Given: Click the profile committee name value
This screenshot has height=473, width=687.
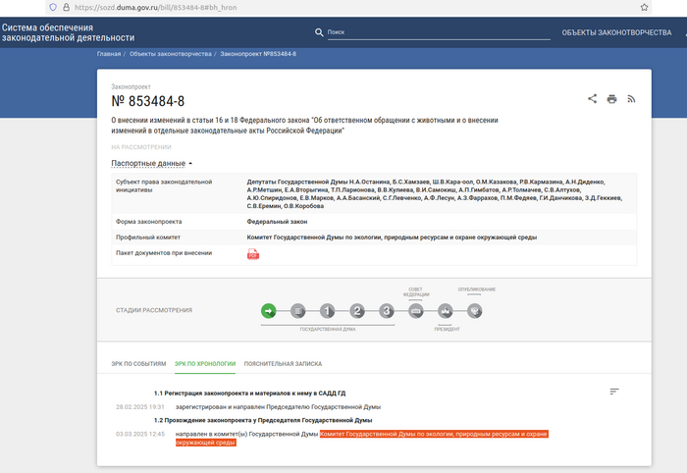Looking at the screenshot, I should pos(392,237).
